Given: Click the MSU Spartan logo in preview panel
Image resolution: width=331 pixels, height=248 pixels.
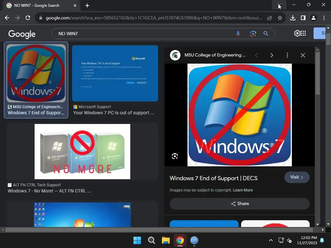Looking at the screenshot, I should [x=175, y=55].
